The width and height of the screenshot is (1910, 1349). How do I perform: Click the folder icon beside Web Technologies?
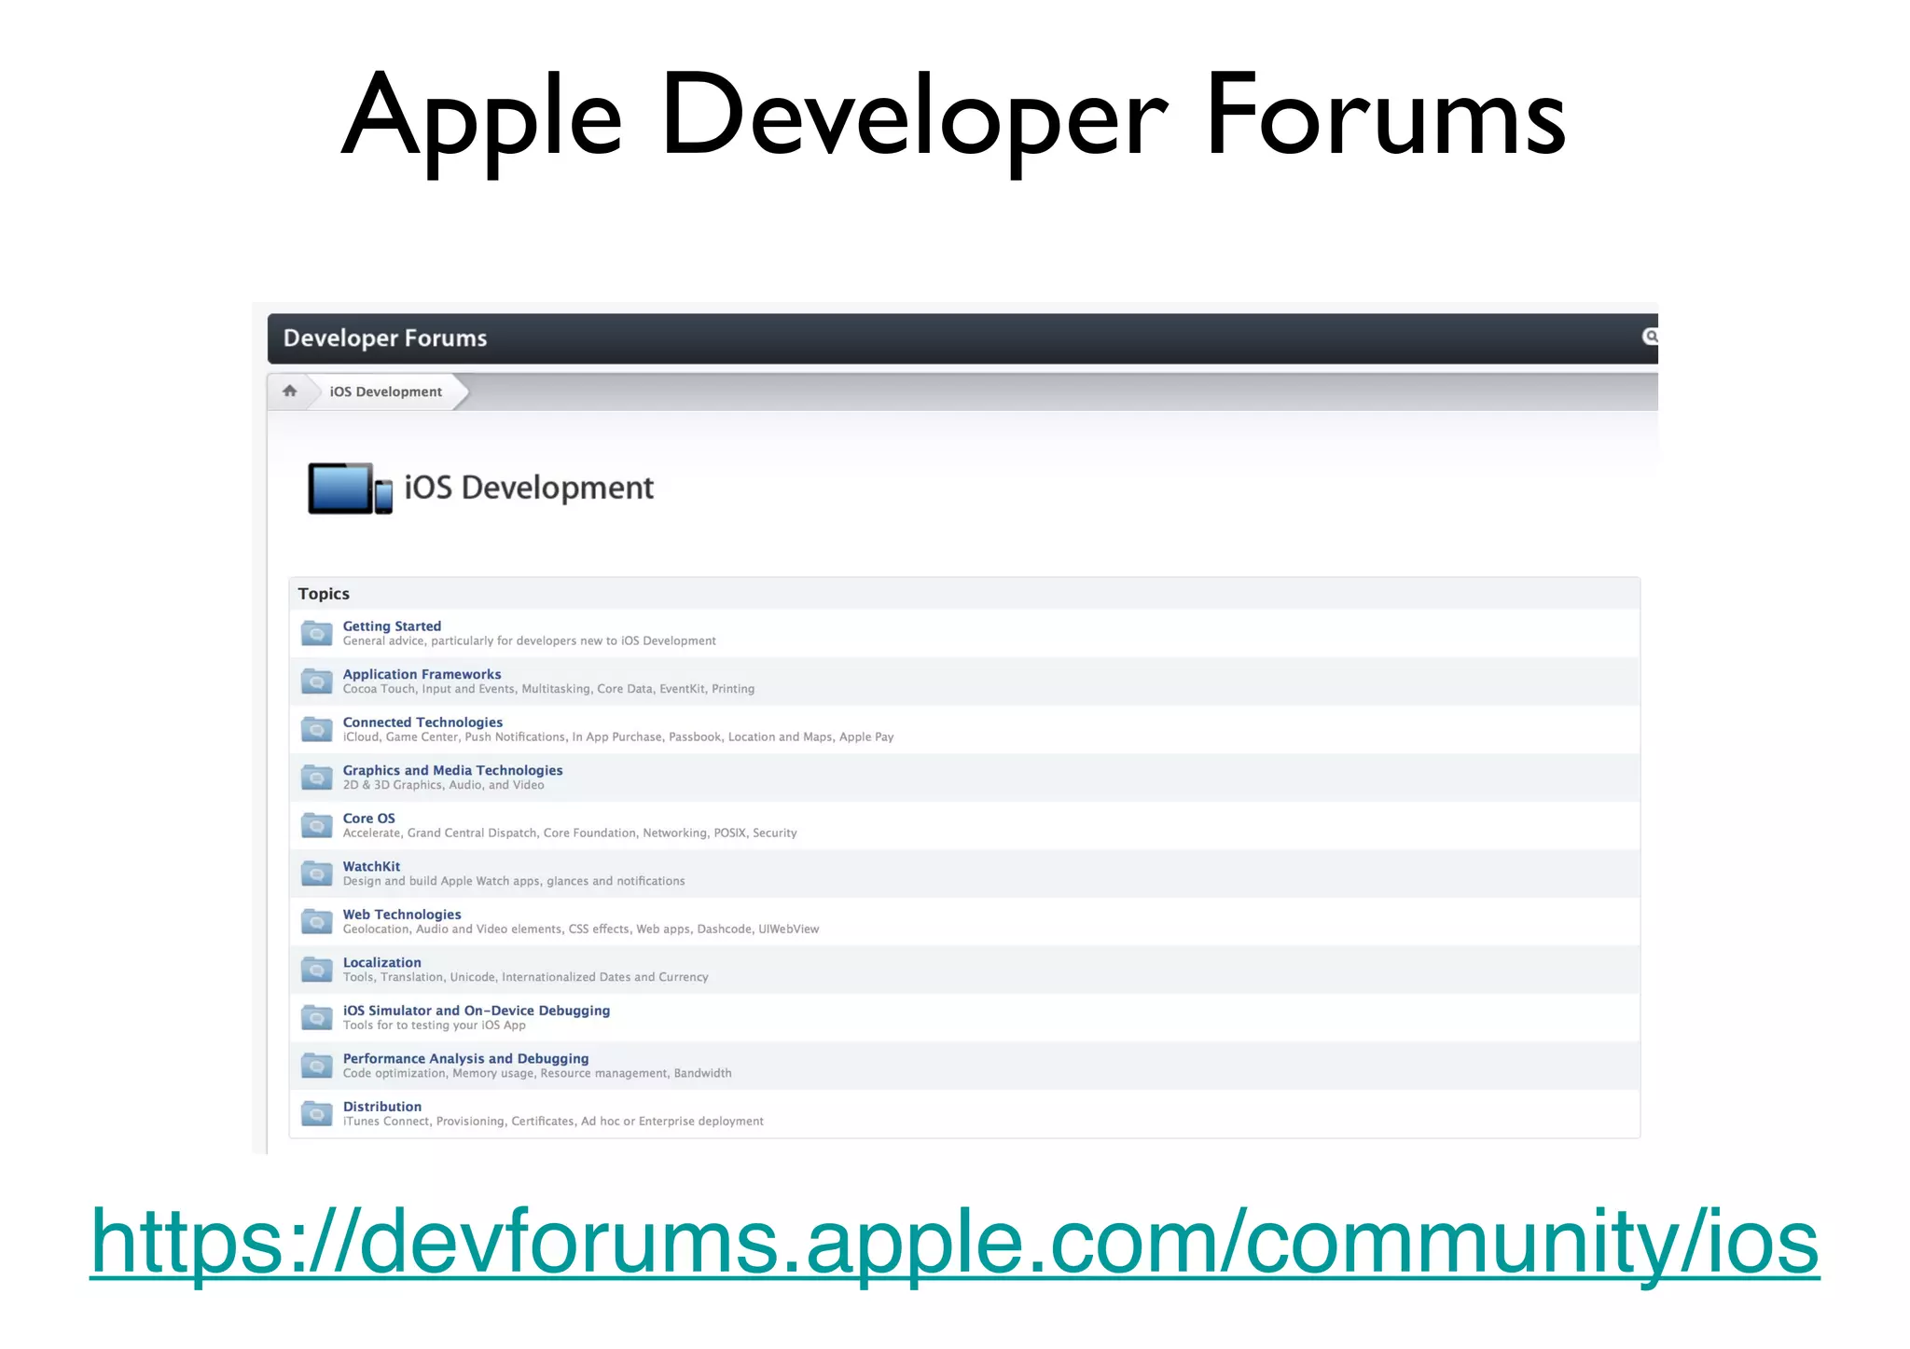317,922
